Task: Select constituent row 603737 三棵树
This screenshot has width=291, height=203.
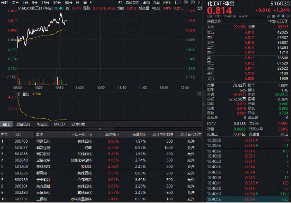Action: [x=101, y=199]
